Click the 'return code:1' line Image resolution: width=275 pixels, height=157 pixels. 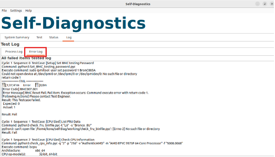point(11,77)
